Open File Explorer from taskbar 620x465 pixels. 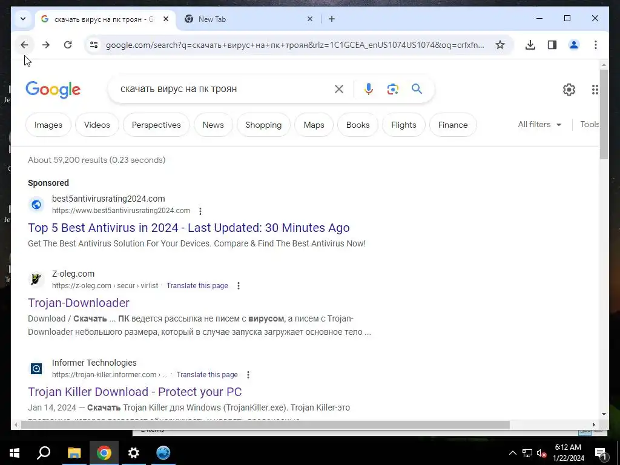click(x=74, y=453)
